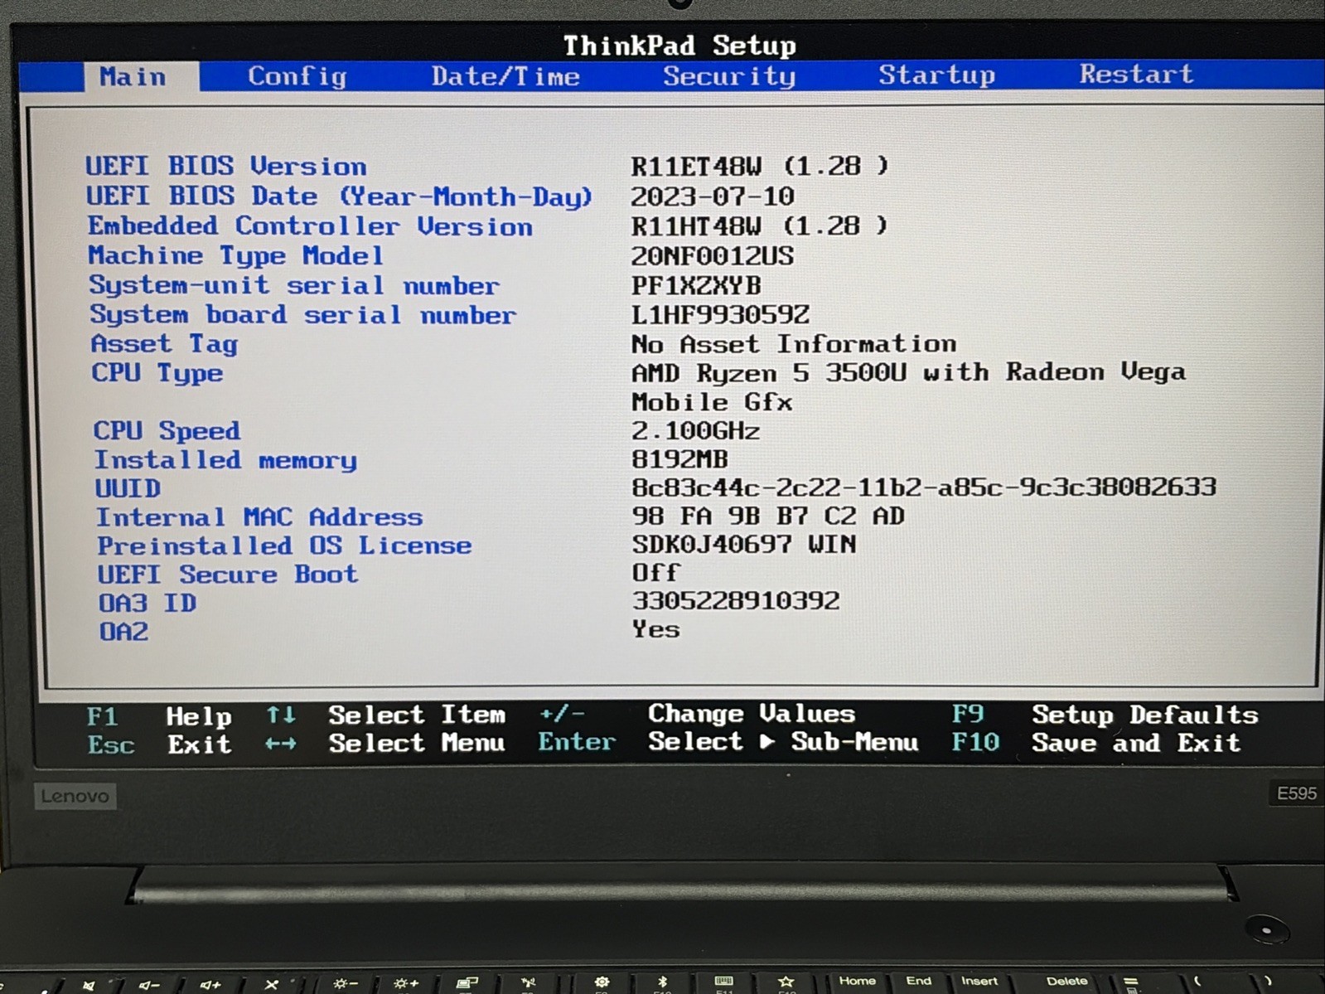Select the Security tab
Image resolution: width=1325 pixels, height=994 pixels.
729,75
